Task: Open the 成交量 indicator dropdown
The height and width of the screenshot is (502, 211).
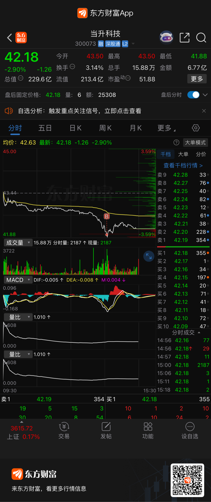Action: point(18,242)
